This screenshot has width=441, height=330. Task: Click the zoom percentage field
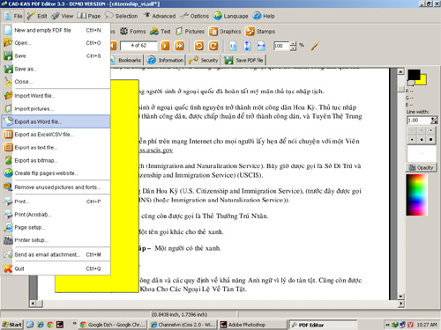(281, 46)
